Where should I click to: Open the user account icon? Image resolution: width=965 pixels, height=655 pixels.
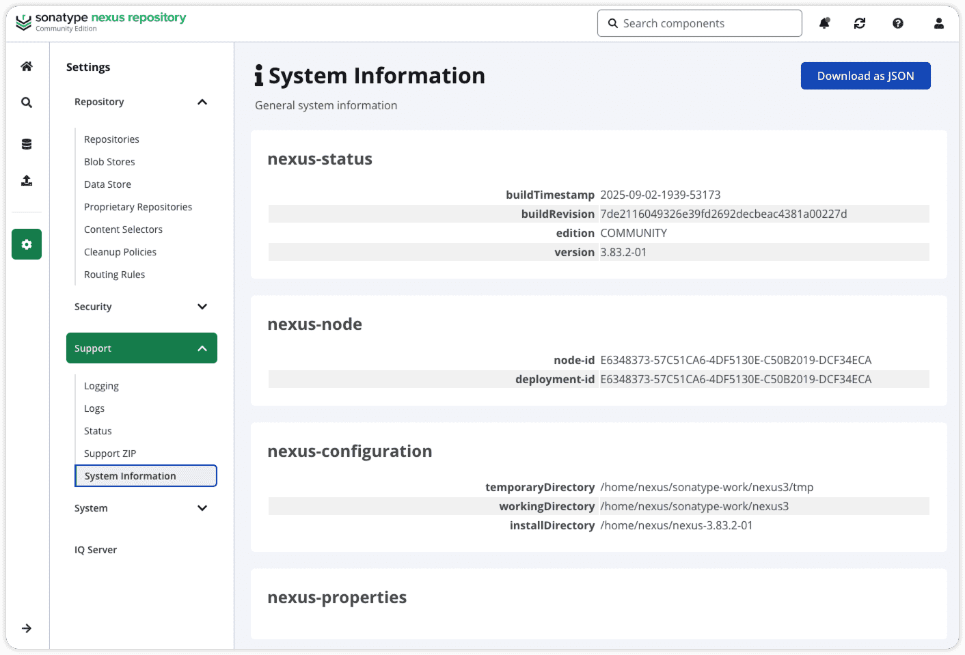[938, 23]
